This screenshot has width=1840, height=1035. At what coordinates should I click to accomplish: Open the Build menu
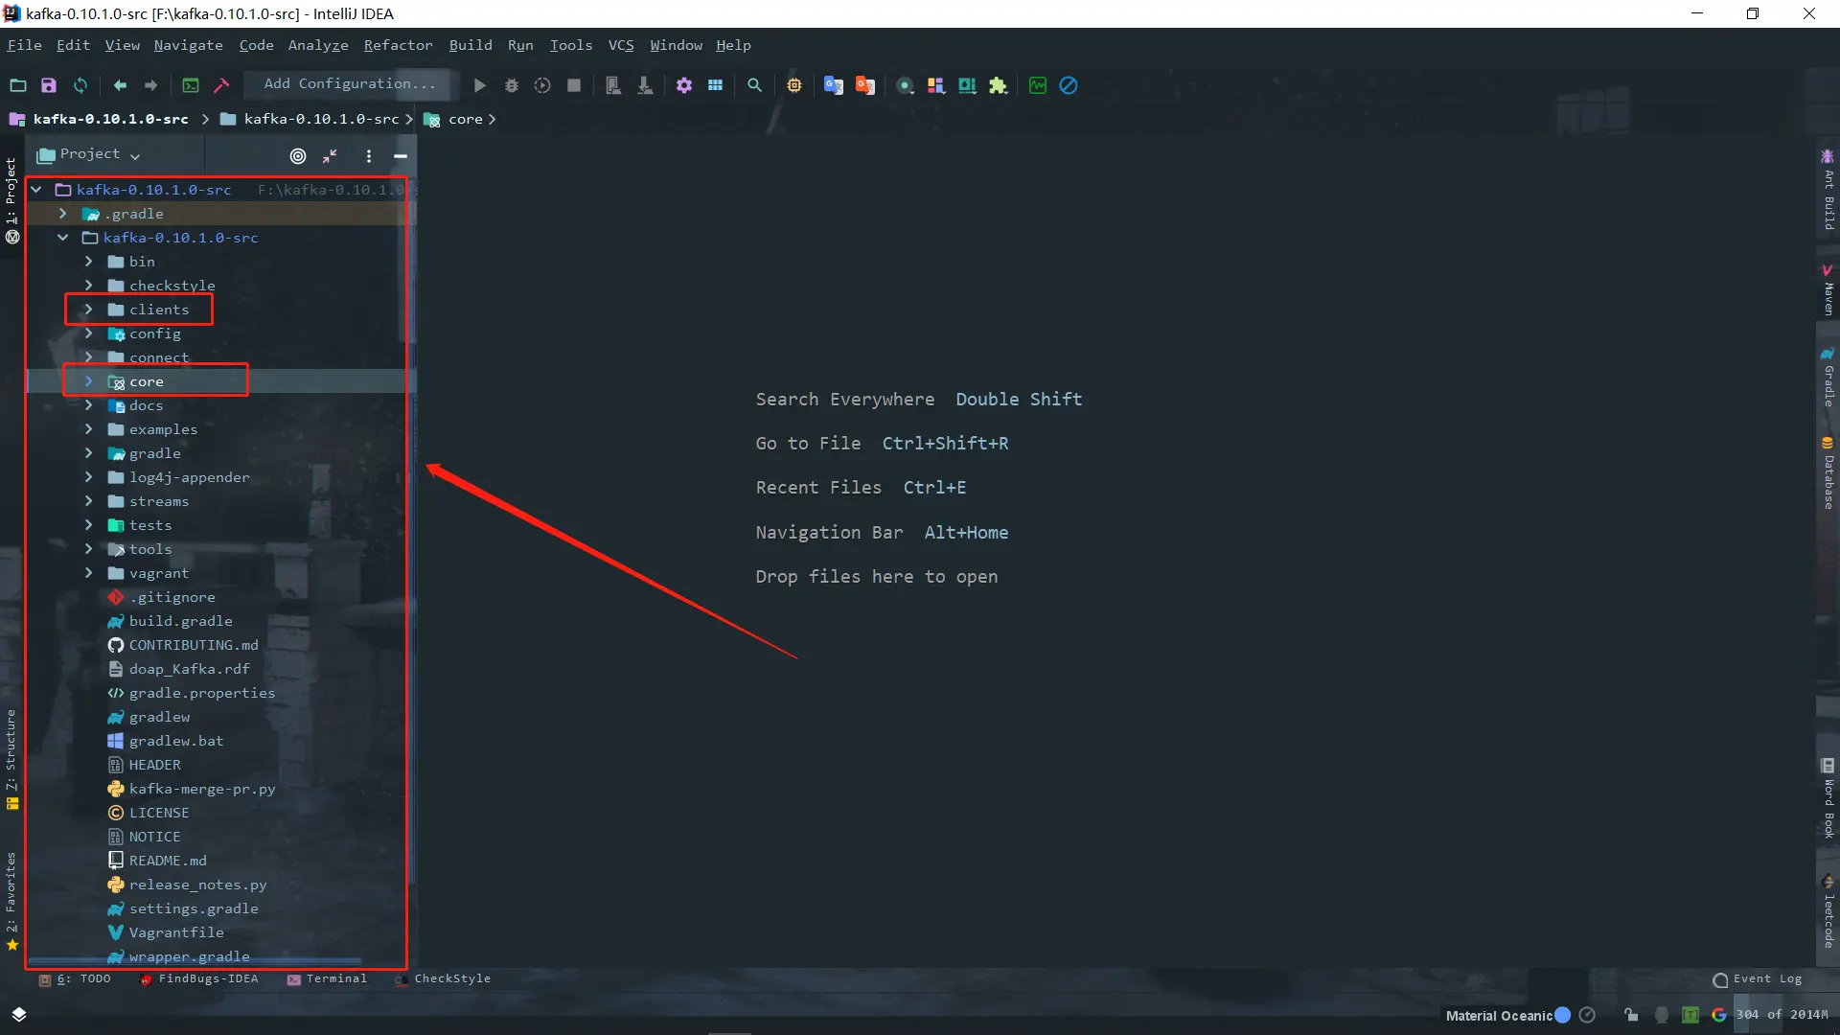point(471,45)
